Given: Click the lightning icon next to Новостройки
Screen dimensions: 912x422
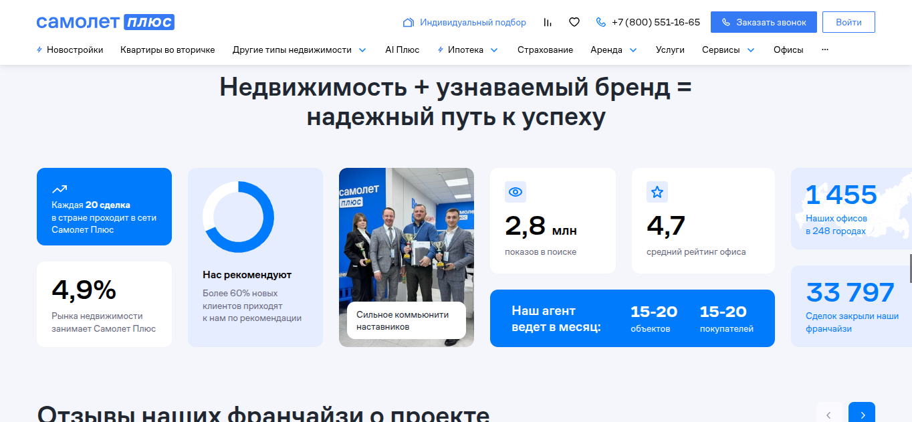Looking at the screenshot, I should (x=39, y=49).
